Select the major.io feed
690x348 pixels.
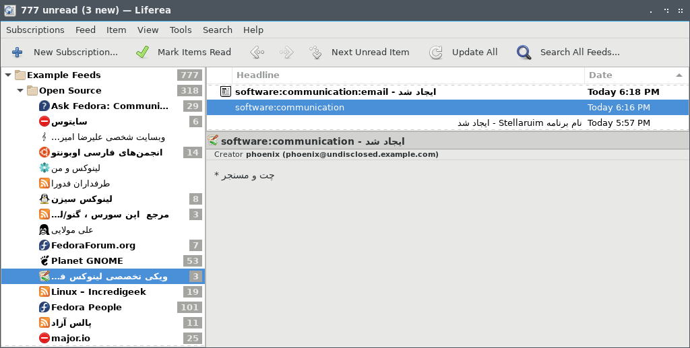click(x=71, y=338)
